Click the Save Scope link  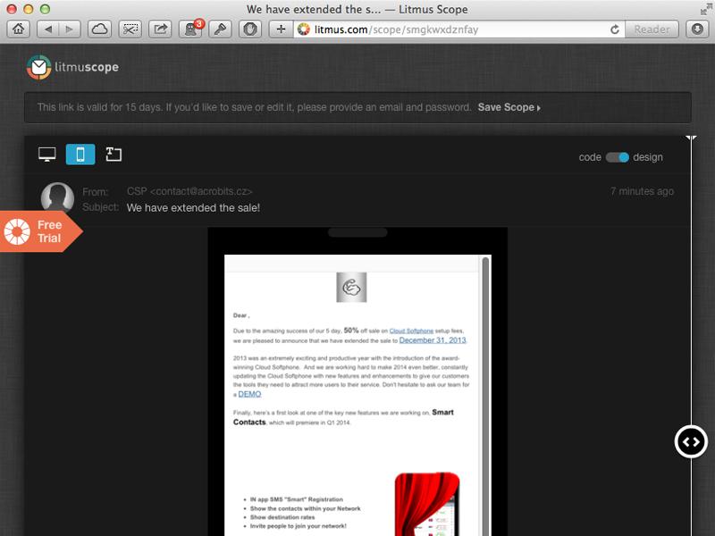click(x=509, y=107)
